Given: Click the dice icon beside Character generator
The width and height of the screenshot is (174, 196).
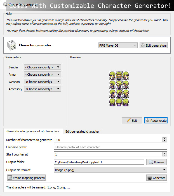Looking at the screenshot, I should pyautogui.click(x=11, y=45).
